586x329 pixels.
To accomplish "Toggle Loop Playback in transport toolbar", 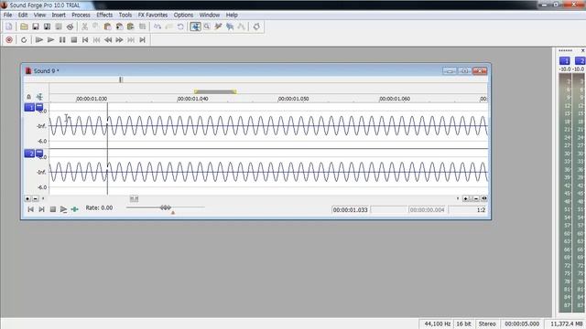I will pyautogui.click(x=24, y=40).
